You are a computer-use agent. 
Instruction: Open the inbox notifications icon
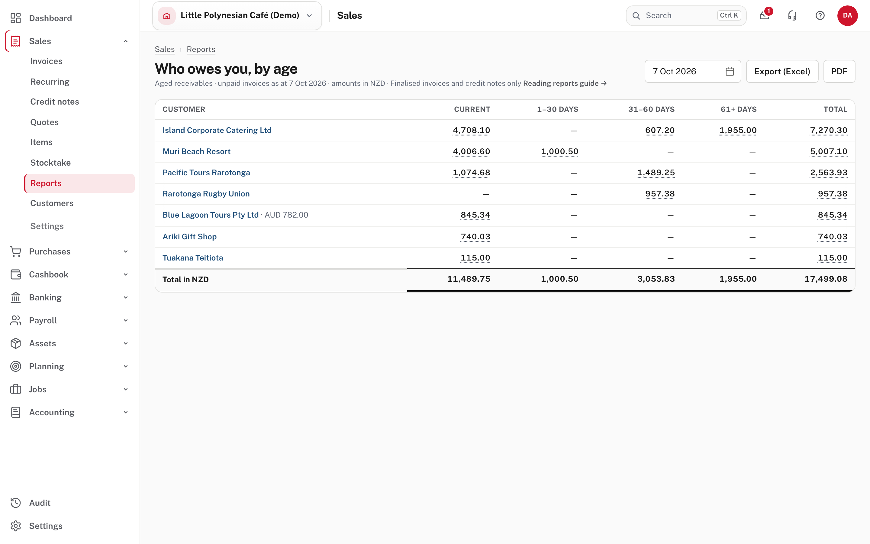coord(765,15)
